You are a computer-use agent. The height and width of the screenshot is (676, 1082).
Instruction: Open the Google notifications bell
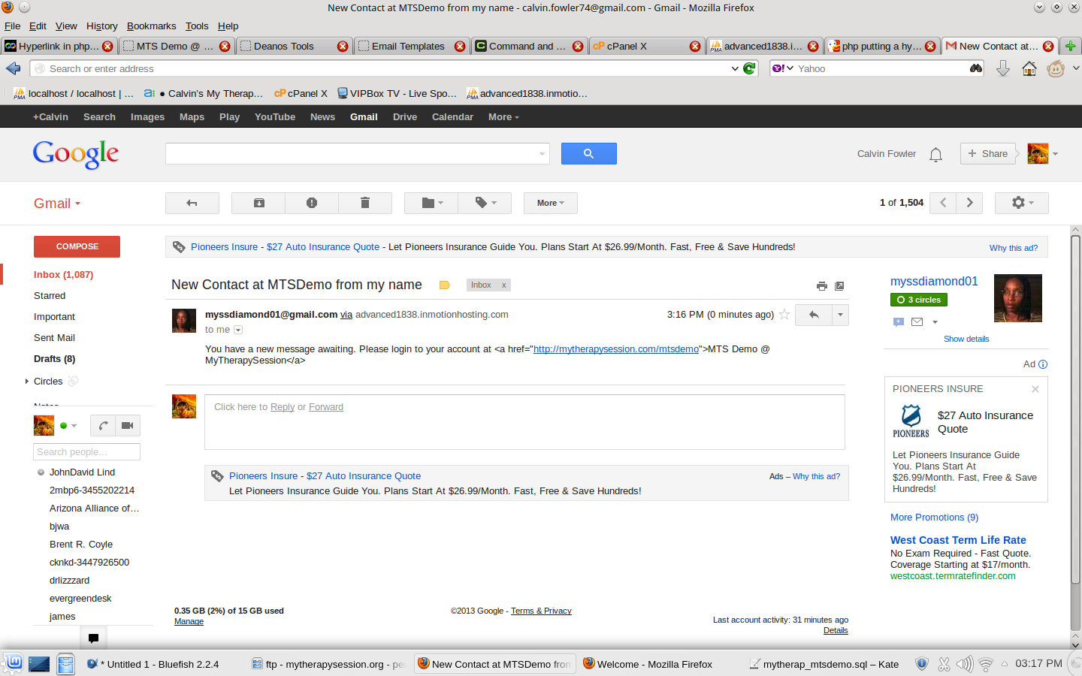pyautogui.click(x=935, y=154)
